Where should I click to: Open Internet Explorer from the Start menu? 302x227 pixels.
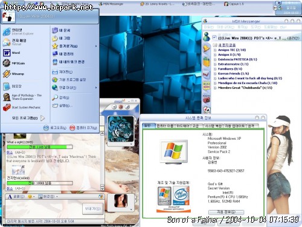click(x=18, y=31)
